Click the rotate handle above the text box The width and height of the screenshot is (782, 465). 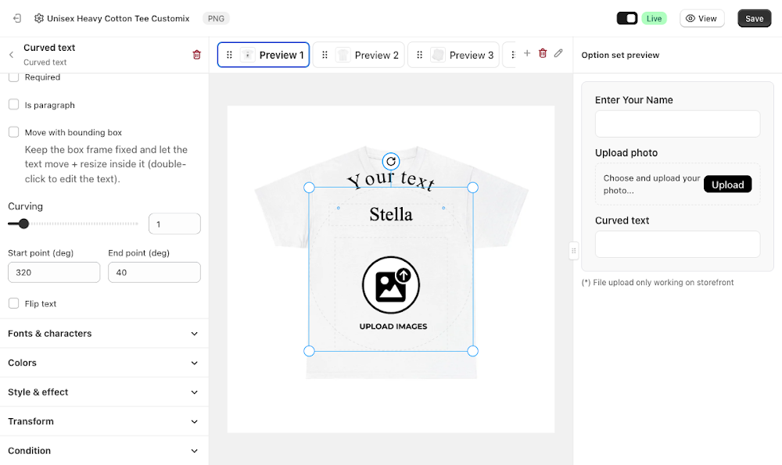click(391, 162)
